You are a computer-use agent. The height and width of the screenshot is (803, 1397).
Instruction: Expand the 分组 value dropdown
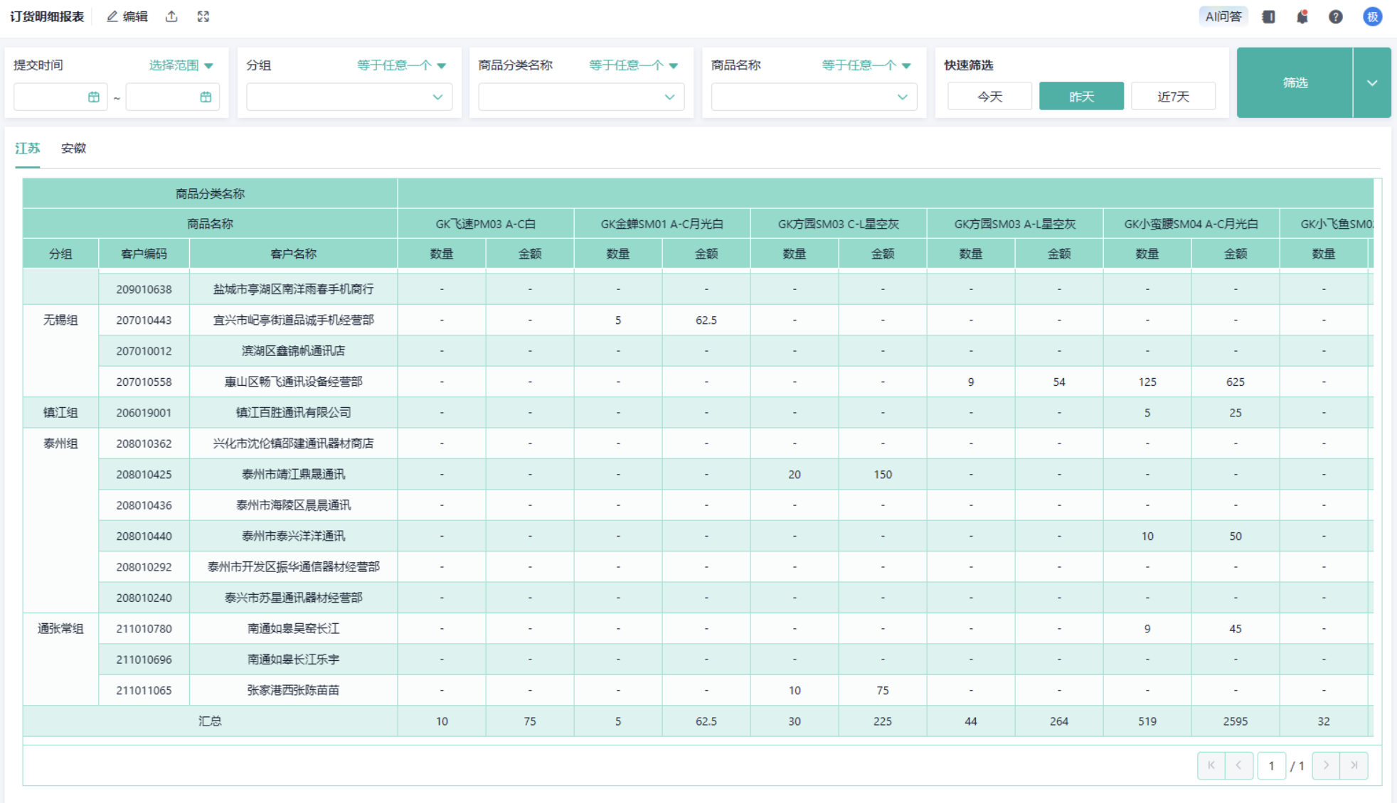coord(437,97)
